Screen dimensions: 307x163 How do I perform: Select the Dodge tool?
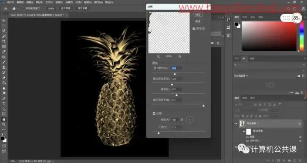tap(4, 93)
